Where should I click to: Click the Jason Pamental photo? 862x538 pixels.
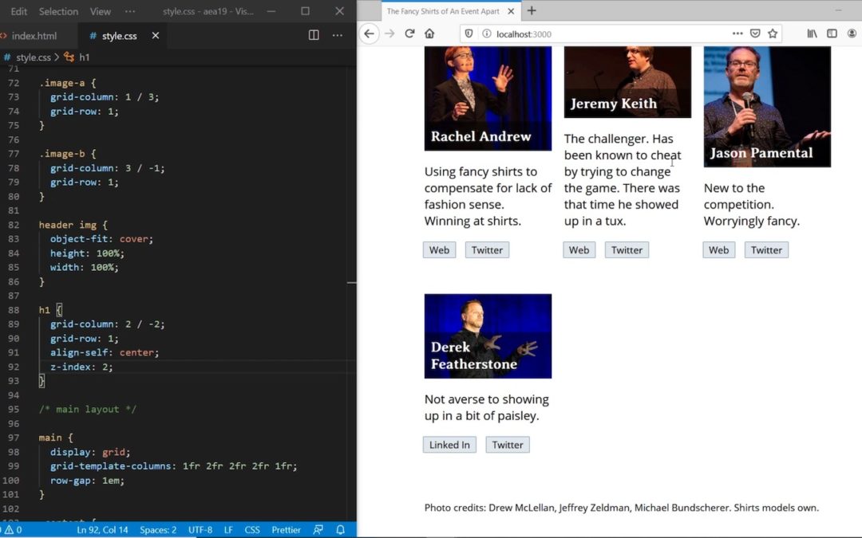pos(767,107)
